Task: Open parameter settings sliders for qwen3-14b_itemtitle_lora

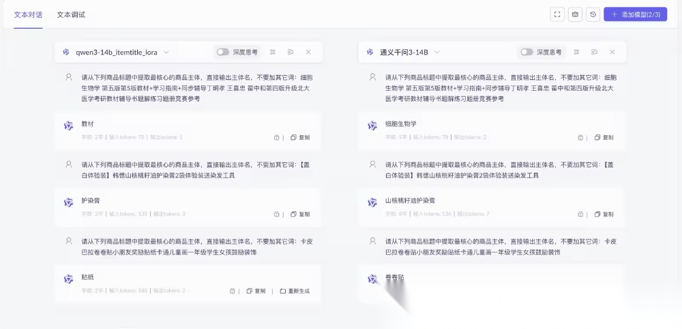Action: point(273,53)
